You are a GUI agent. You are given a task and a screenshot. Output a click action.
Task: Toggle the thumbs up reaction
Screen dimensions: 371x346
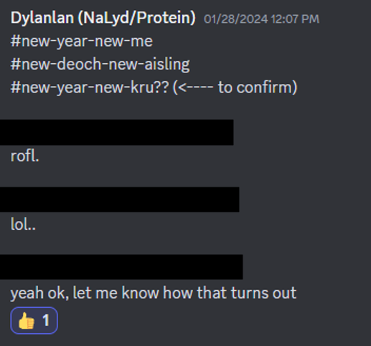click(34, 320)
